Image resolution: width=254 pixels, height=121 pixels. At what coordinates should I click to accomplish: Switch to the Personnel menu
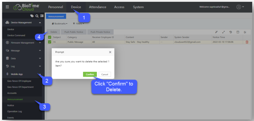point(56,7)
